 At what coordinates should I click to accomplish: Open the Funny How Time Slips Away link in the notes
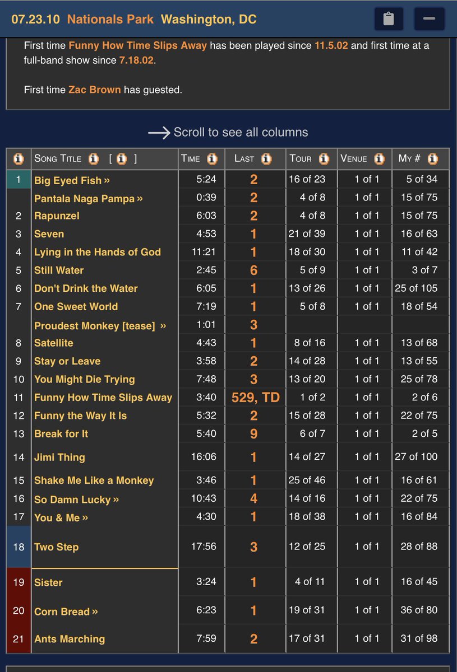coord(138,45)
